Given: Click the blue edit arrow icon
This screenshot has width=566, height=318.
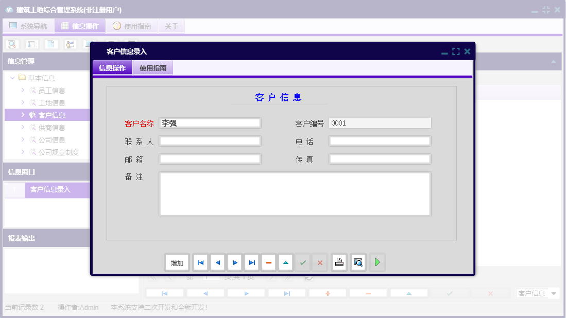Looking at the screenshot, I should 285,262.
